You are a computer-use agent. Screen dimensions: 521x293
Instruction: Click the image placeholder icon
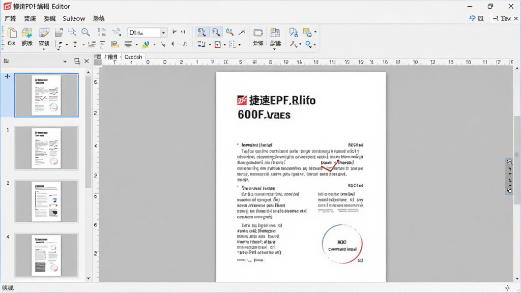pos(115,44)
